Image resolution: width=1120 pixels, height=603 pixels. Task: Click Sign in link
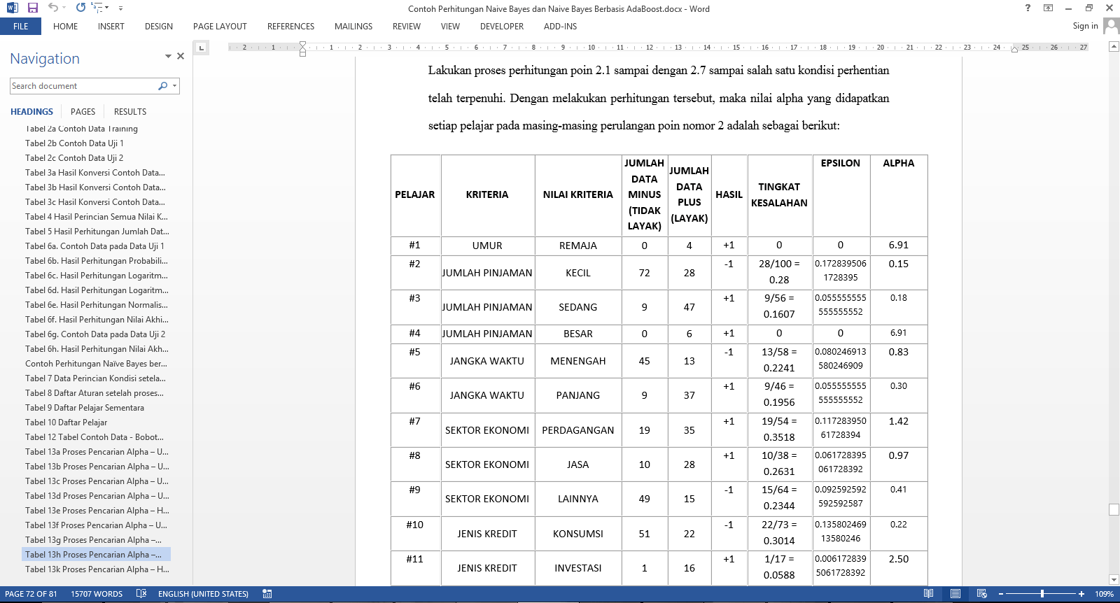(x=1085, y=26)
